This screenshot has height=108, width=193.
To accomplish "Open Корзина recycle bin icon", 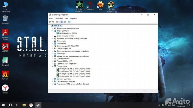I will coord(5,20).
